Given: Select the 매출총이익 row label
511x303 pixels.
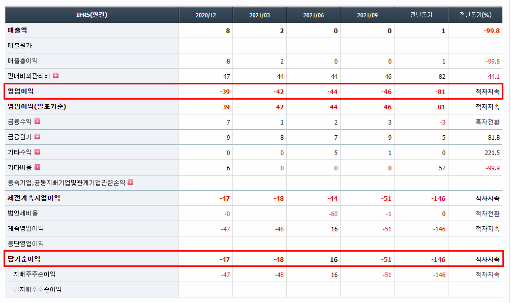Looking at the screenshot, I should click(23, 61).
